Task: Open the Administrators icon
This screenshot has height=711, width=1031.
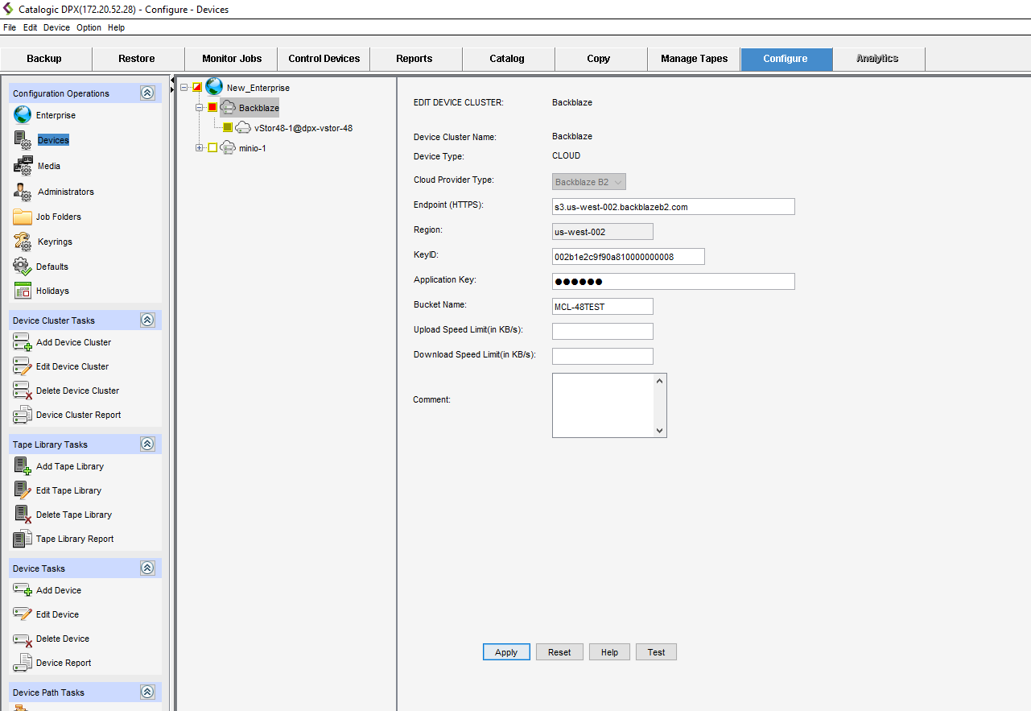Action: click(23, 192)
